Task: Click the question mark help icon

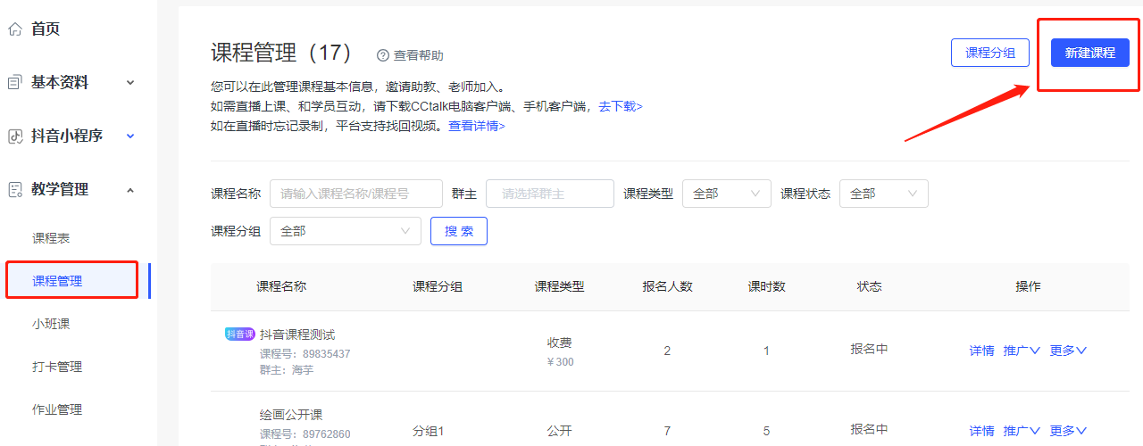Action: click(x=383, y=55)
